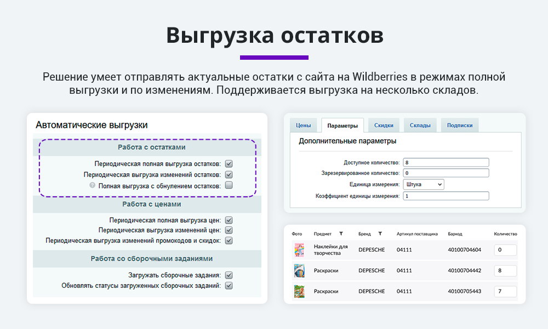Uncheck Загружать сборочные задания
The image size is (548, 329).
coord(229,275)
